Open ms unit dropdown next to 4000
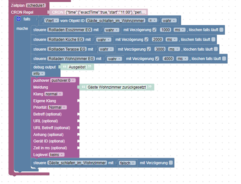 (x=182, y=58)
